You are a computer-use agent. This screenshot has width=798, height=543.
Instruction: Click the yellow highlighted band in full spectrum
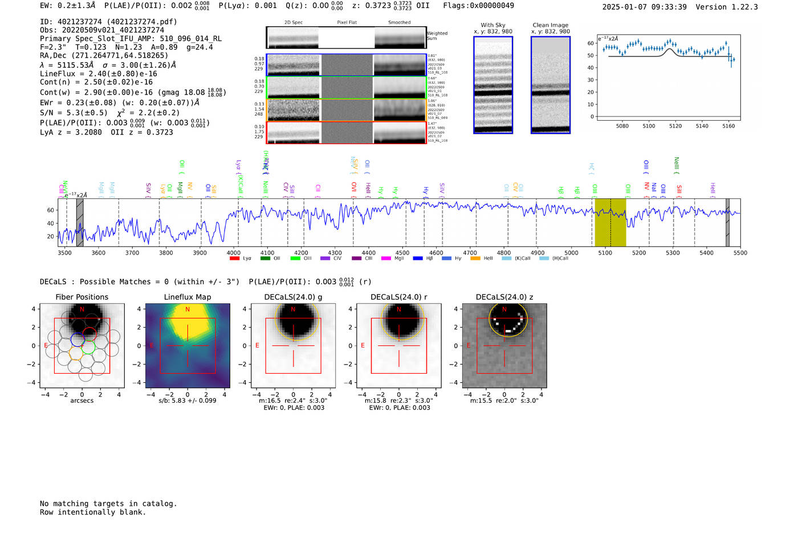610,222
